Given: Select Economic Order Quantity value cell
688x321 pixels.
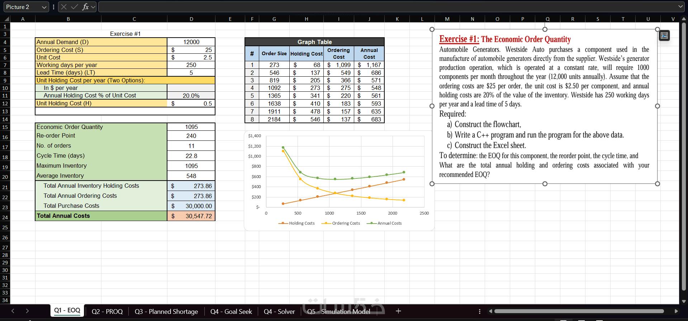Looking at the screenshot, I should click(x=191, y=127).
